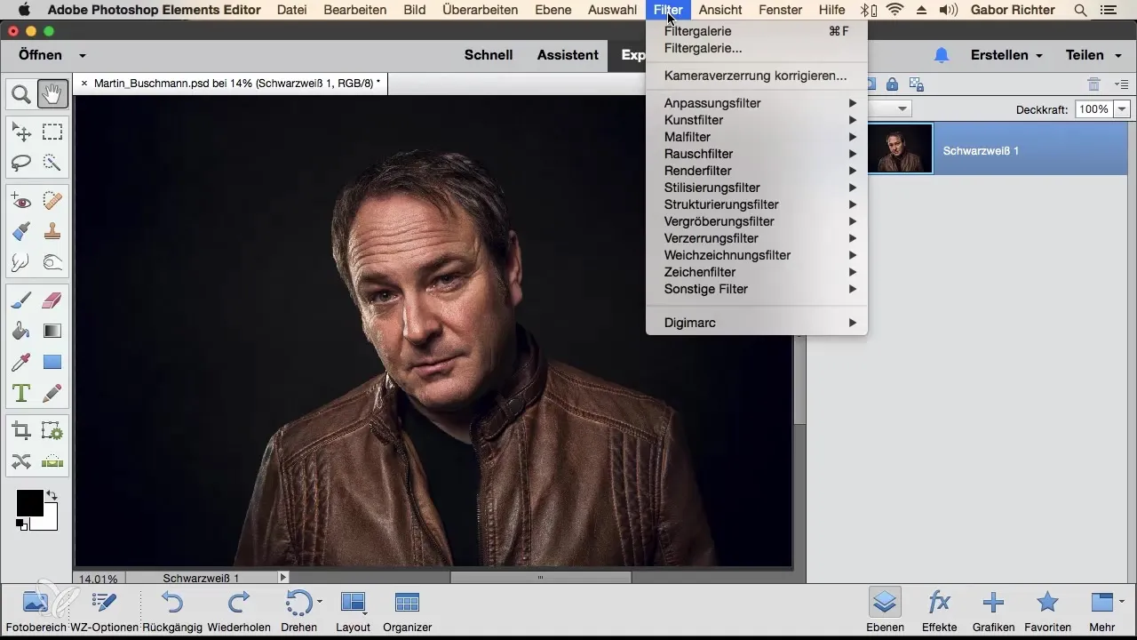Switch to Assistent mode tab
1137x640 pixels.
pos(567,55)
